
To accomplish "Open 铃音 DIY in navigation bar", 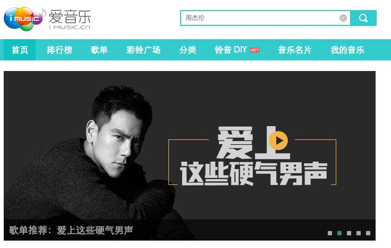I will [231, 50].
